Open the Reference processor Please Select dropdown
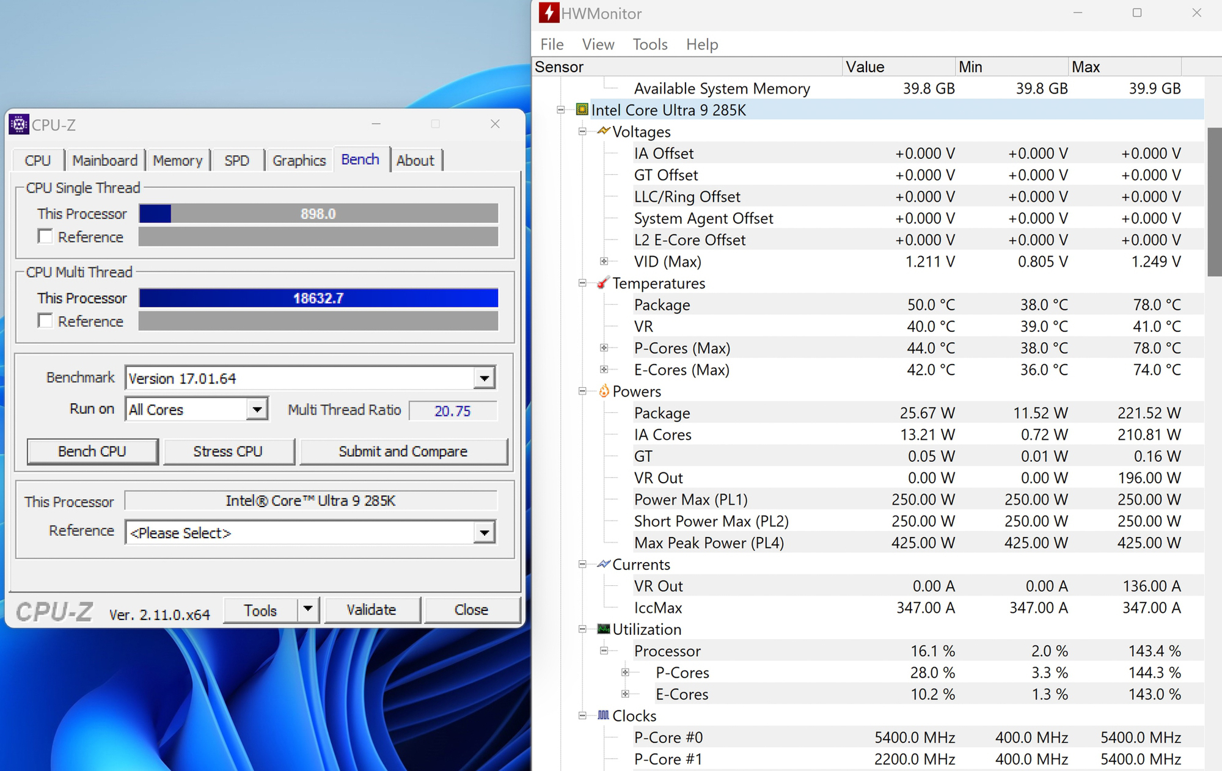This screenshot has width=1222, height=771. (484, 533)
